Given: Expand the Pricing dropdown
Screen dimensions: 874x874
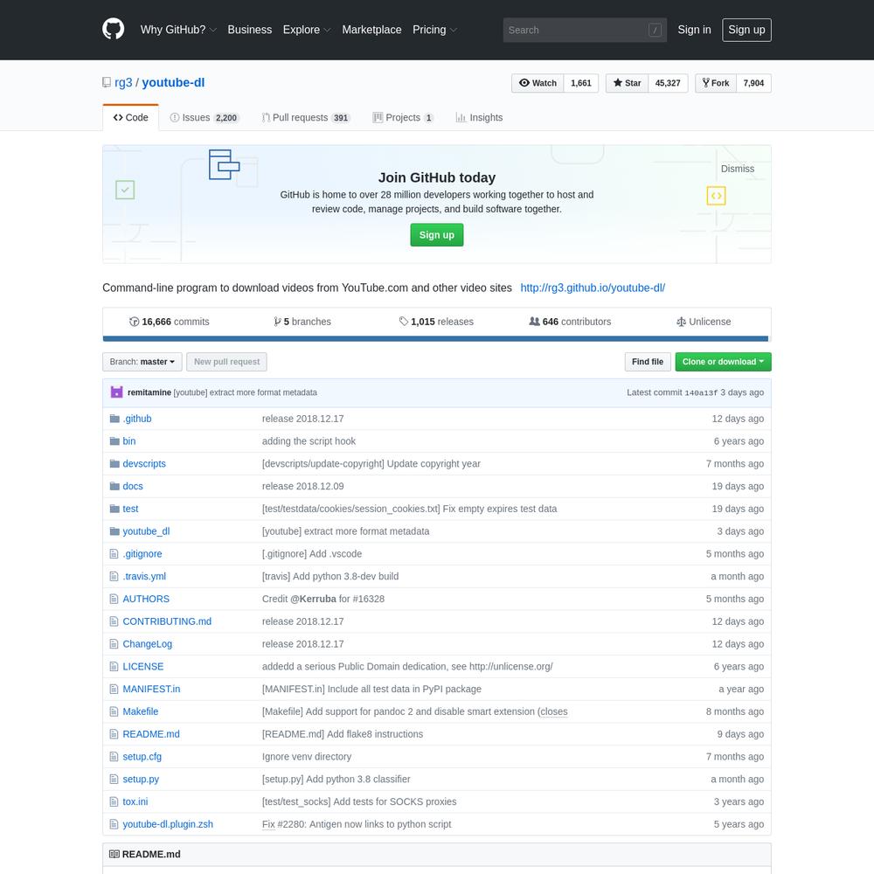Looking at the screenshot, I should [x=434, y=30].
